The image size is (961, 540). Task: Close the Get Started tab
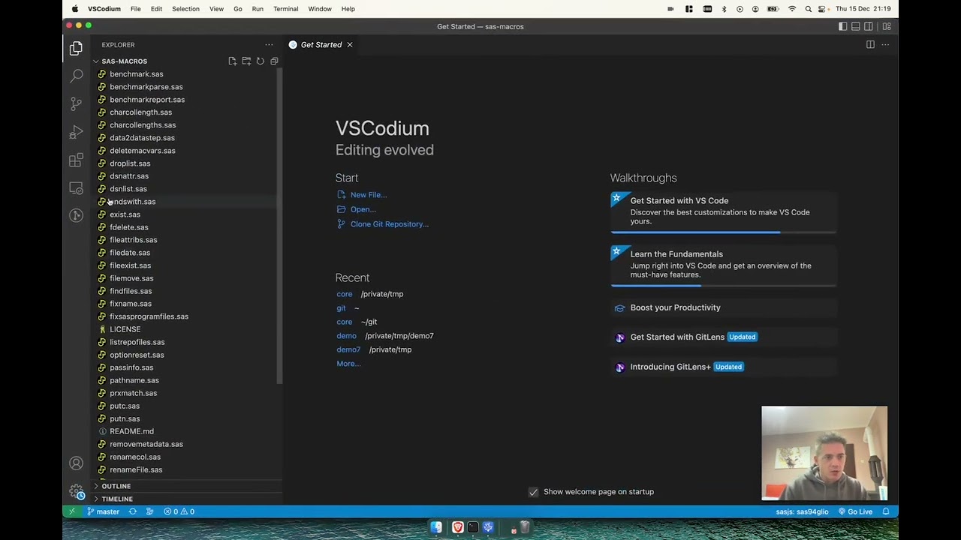tap(349, 45)
